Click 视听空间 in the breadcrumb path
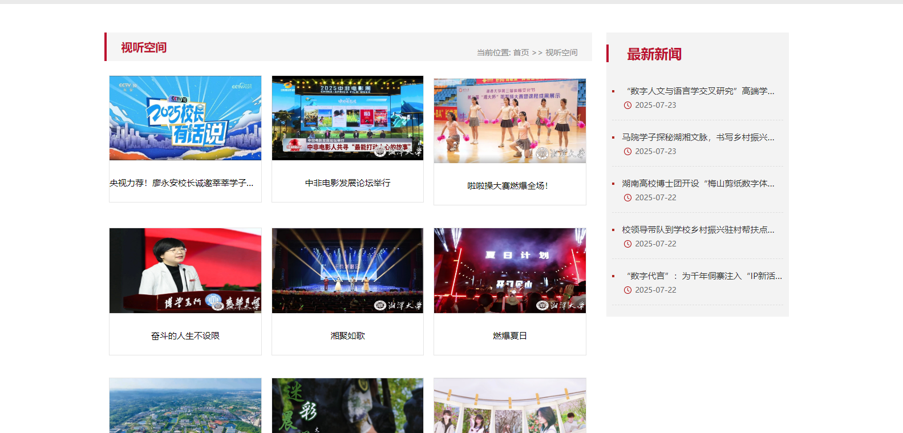The image size is (903, 433). click(561, 52)
